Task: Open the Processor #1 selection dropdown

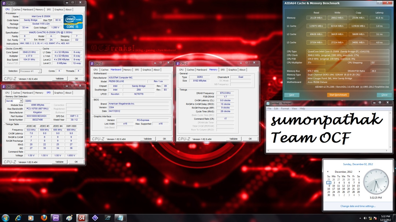Action: point(40,71)
